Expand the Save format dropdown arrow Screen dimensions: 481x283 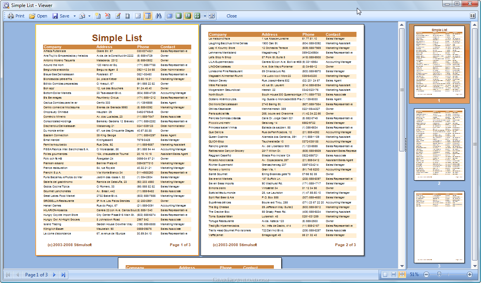pyautogui.click(x=74, y=16)
